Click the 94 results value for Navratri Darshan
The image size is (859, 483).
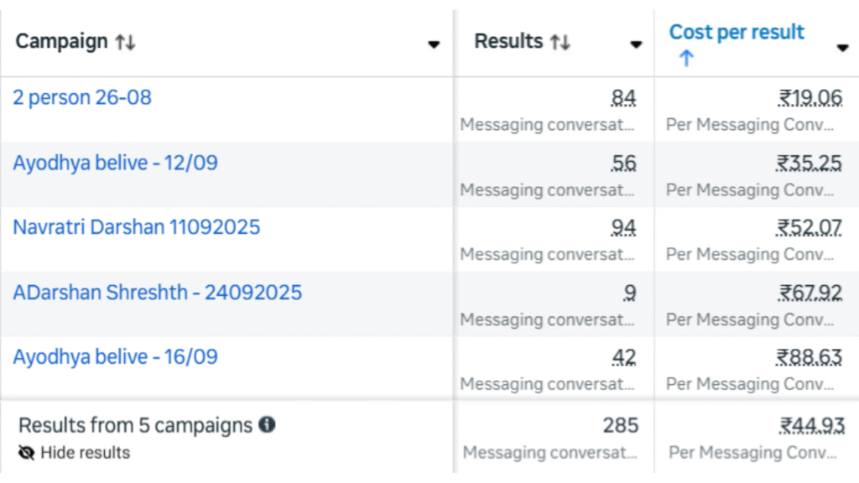pyautogui.click(x=623, y=228)
